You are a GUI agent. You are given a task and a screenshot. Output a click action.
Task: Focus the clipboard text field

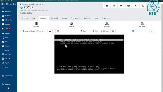70,31
